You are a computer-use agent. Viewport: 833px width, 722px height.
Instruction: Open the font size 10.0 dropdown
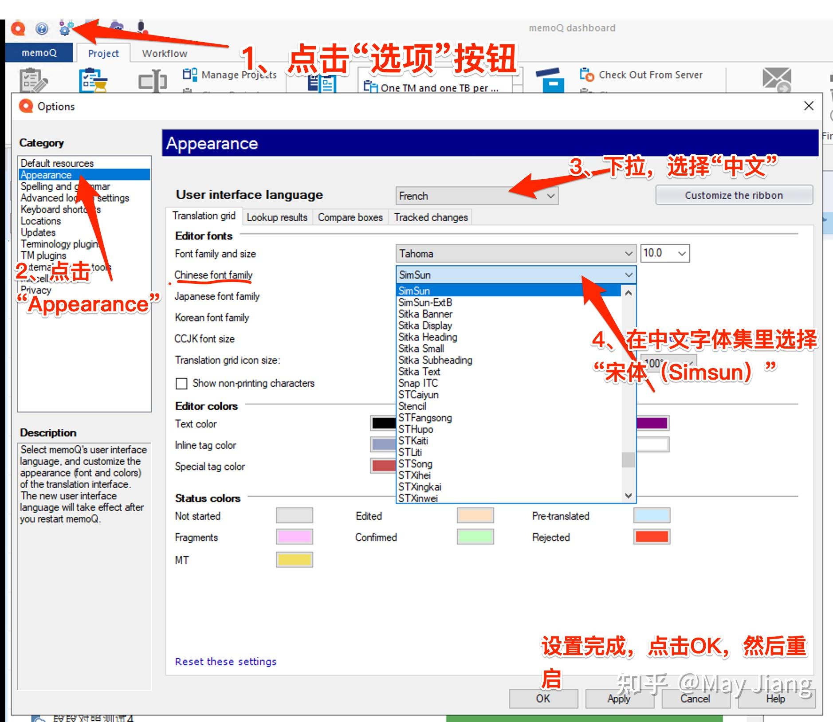tap(665, 253)
